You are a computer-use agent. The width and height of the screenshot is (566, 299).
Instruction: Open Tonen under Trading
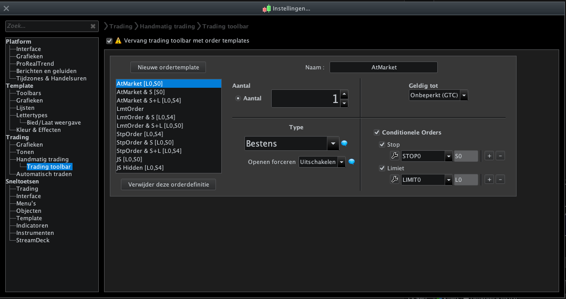pyautogui.click(x=25, y=152)
